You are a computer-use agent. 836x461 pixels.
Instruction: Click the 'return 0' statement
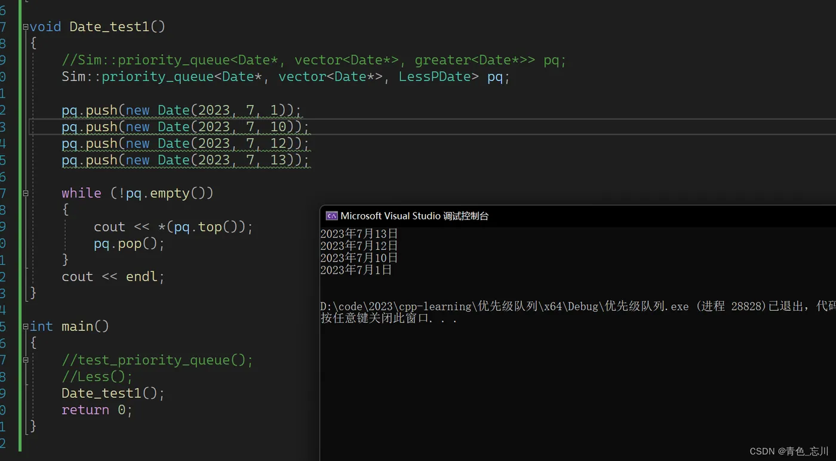point(96,410)
